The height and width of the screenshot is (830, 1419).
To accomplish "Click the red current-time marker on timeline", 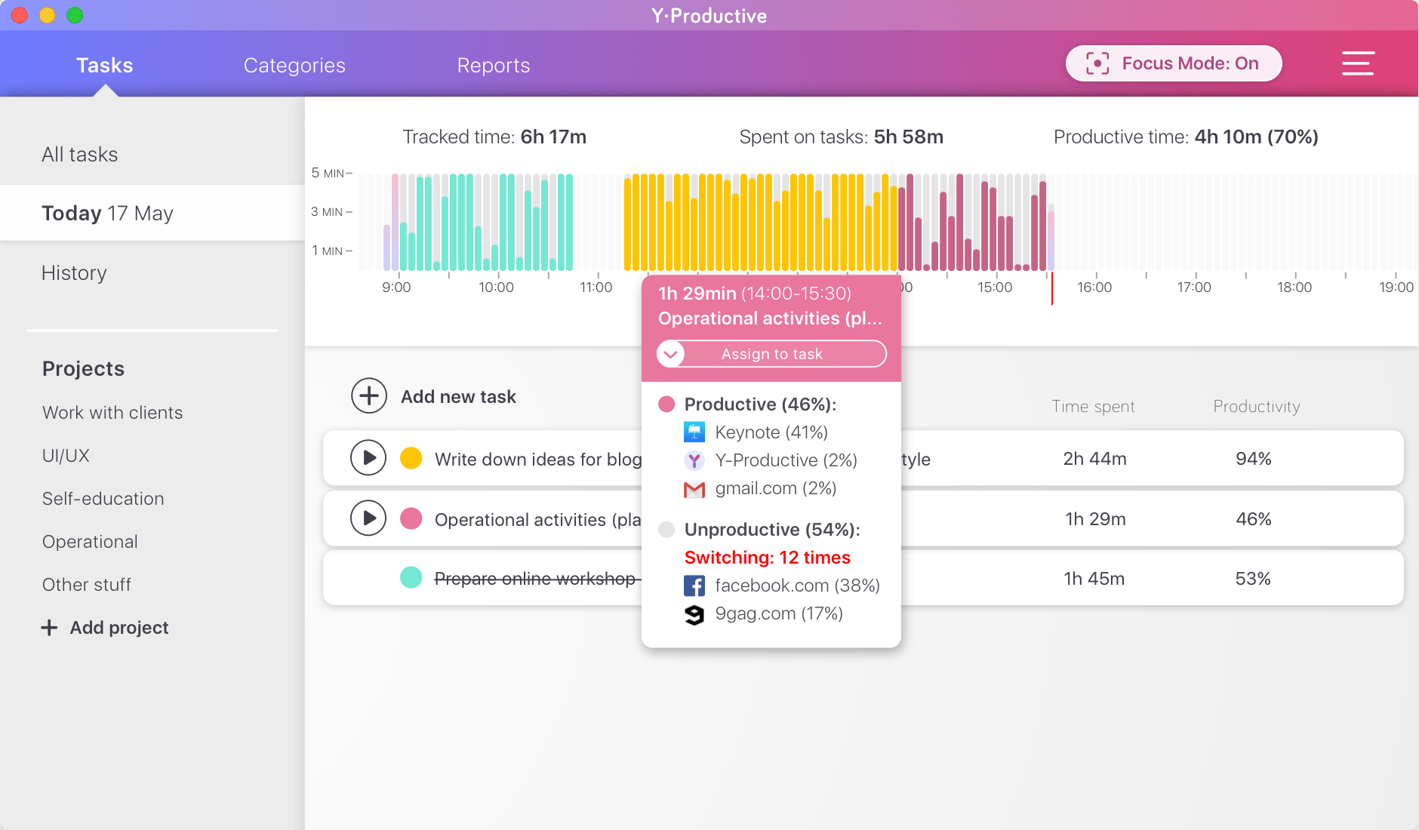I will click(x=1051, y=288).
